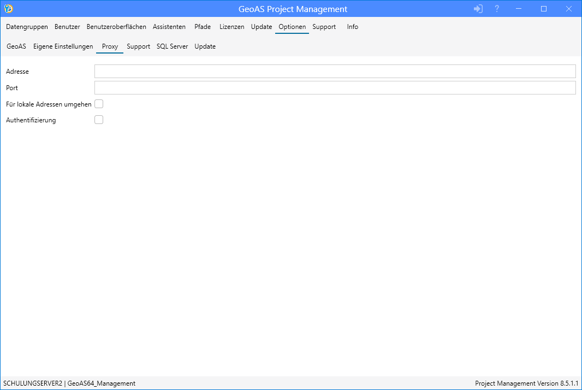Minimize the GeoAS Project Management window
Image resolution: width=582 pixels, height=390 pixels.
(x=519, y=9)
